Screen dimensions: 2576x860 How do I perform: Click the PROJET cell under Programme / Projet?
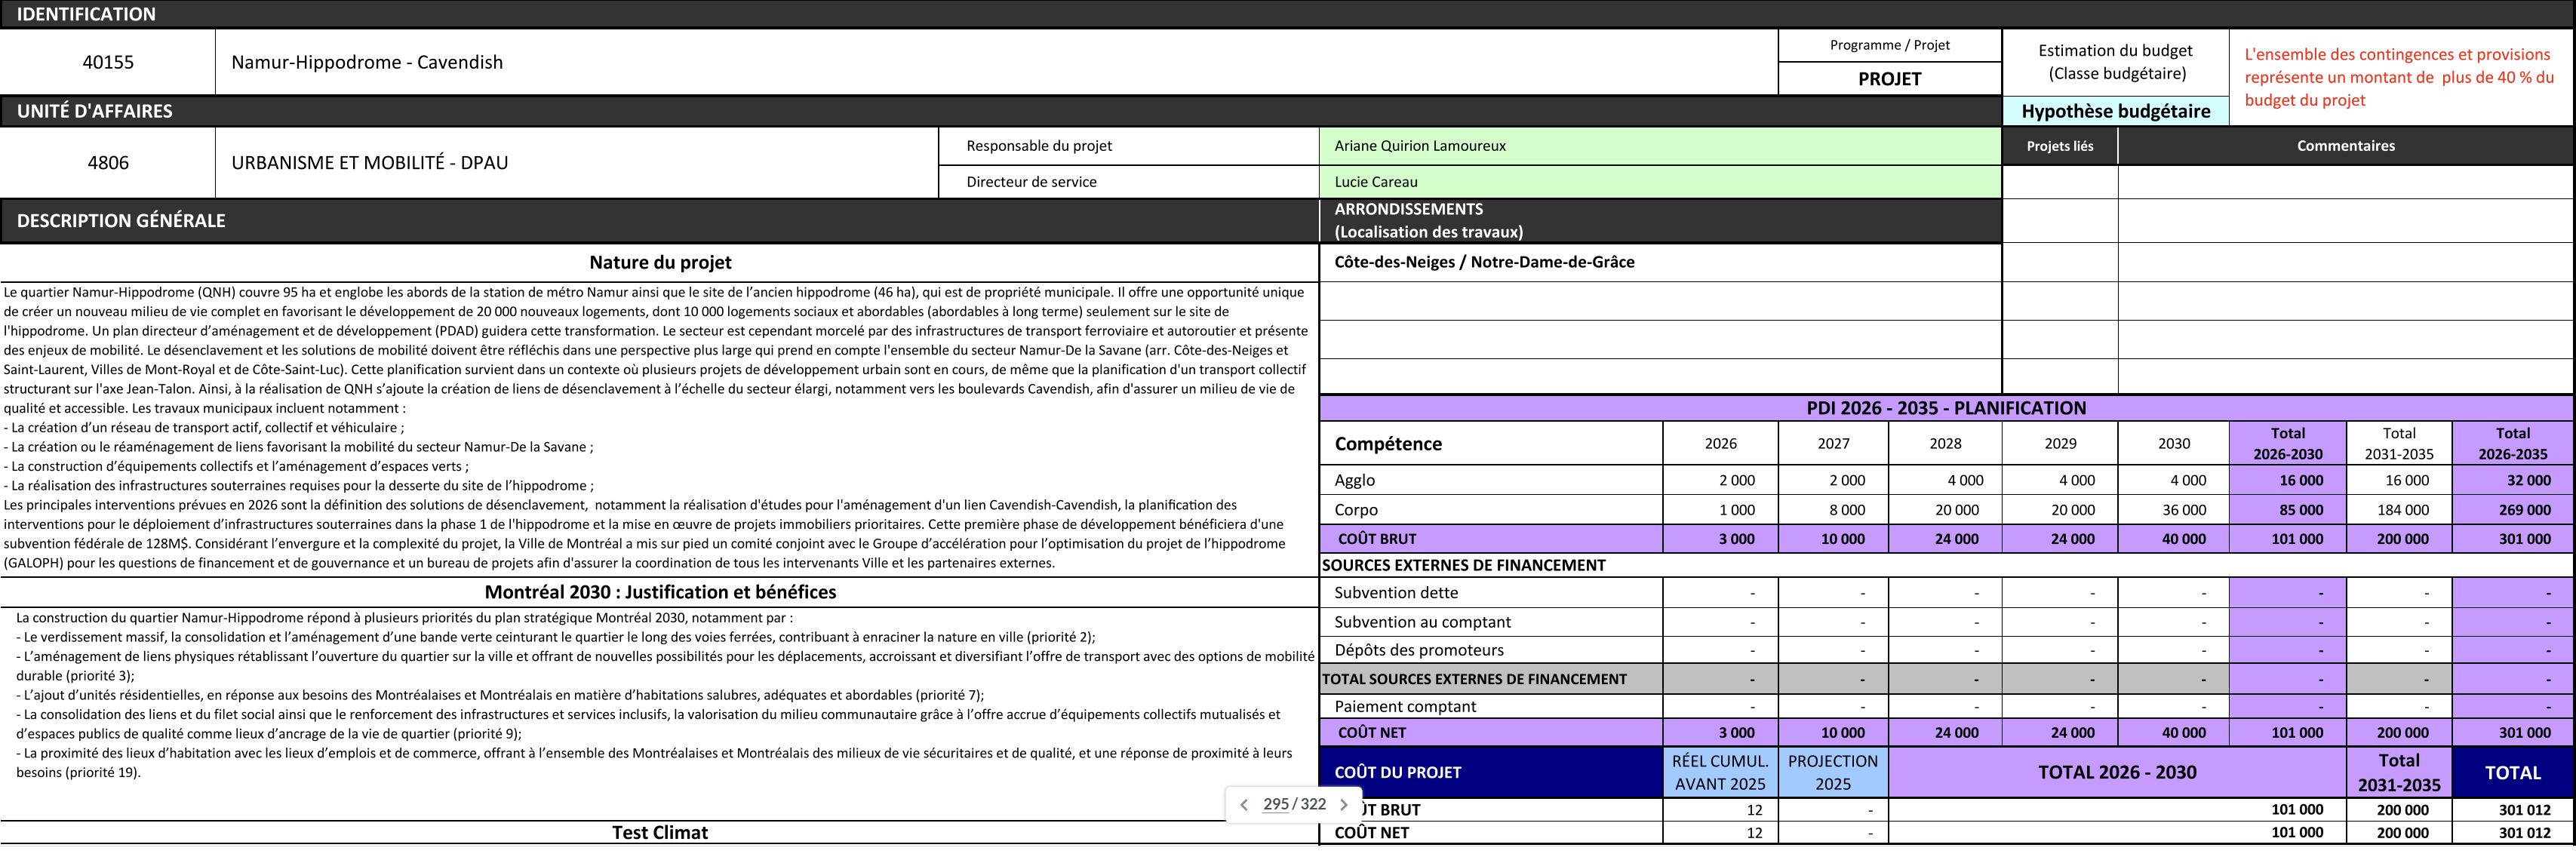click(1889, 79)
